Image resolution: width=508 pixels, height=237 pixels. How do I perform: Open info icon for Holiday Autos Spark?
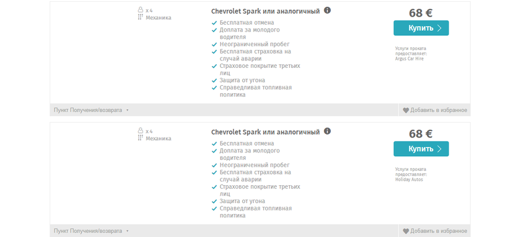(x=327, y=131)
